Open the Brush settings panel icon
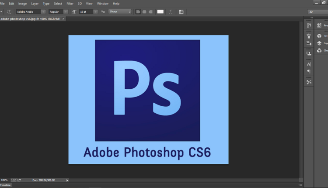The image size is (328, 188). click(x=309, y=43)
